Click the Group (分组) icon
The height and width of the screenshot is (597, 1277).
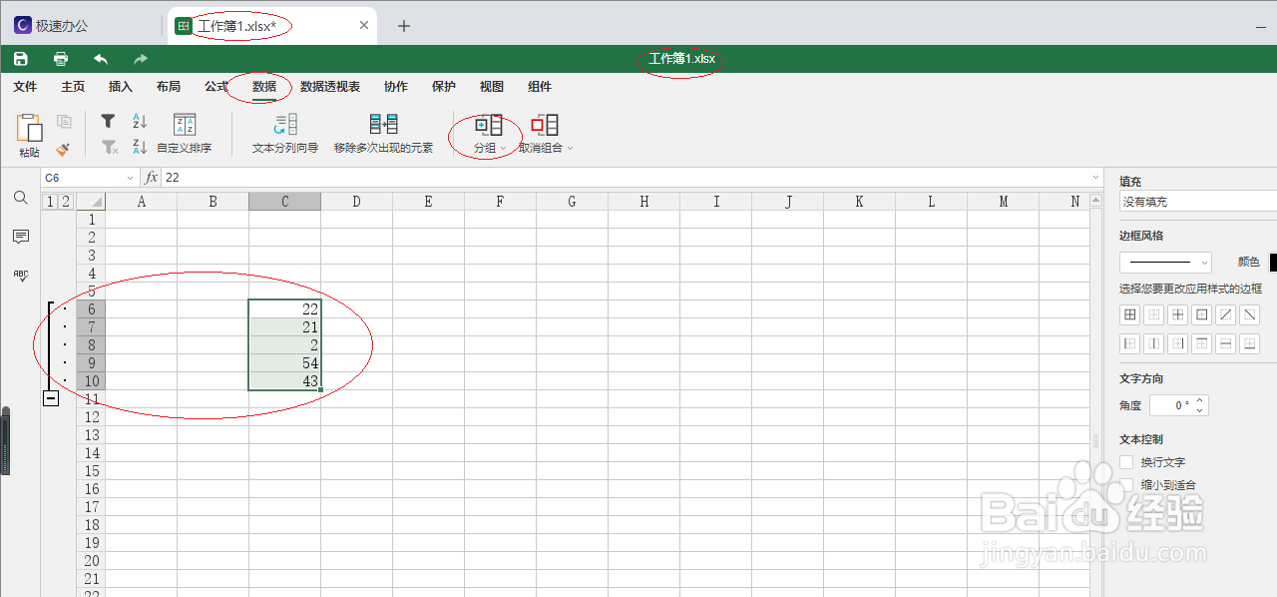point(488,125)
